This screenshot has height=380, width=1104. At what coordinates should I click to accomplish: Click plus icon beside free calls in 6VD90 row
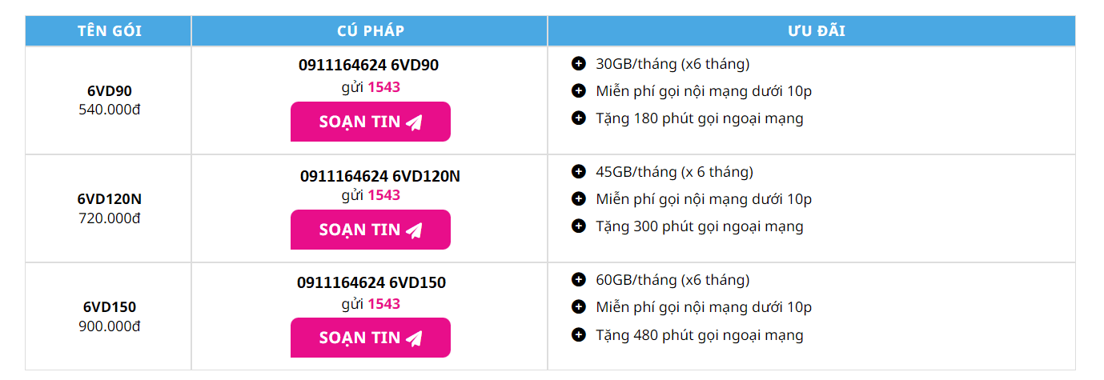[579, 91]
